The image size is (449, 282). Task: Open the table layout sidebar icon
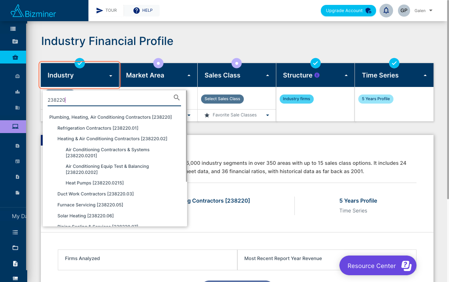coord(17,161)
